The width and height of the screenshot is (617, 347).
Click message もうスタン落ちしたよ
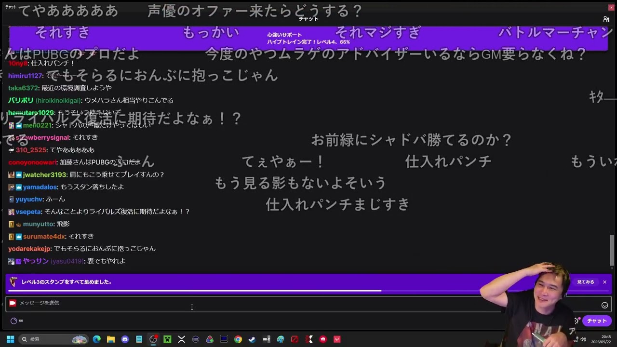point(92,187)
